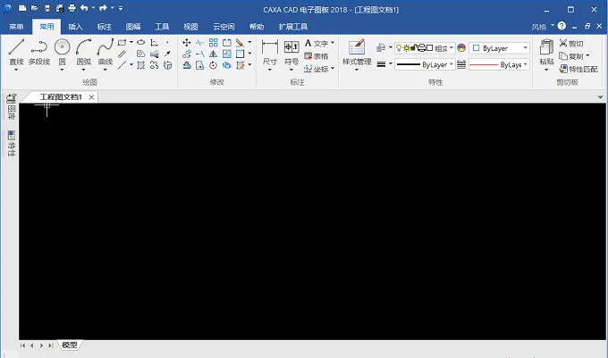The image size is (608, 358).
Task: Click the hatch fill tool icon
Action: point(140,65)
